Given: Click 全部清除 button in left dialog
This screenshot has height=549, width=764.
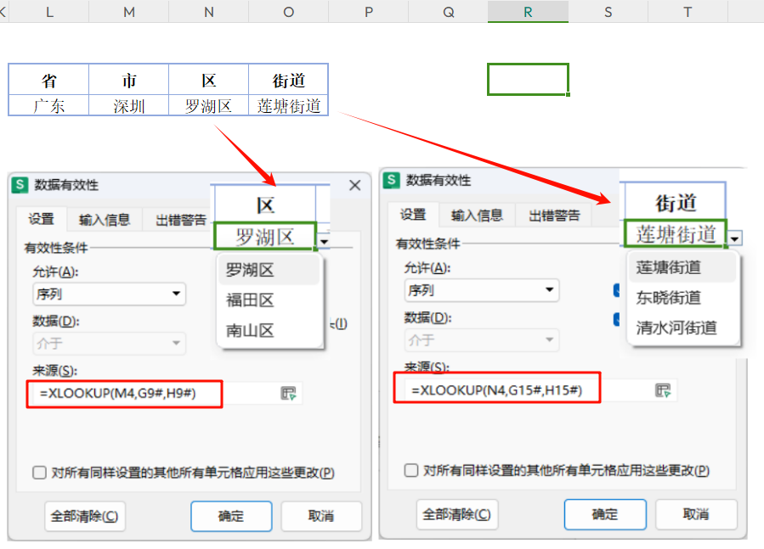Looking at the screenshot, I should [85, 516].
